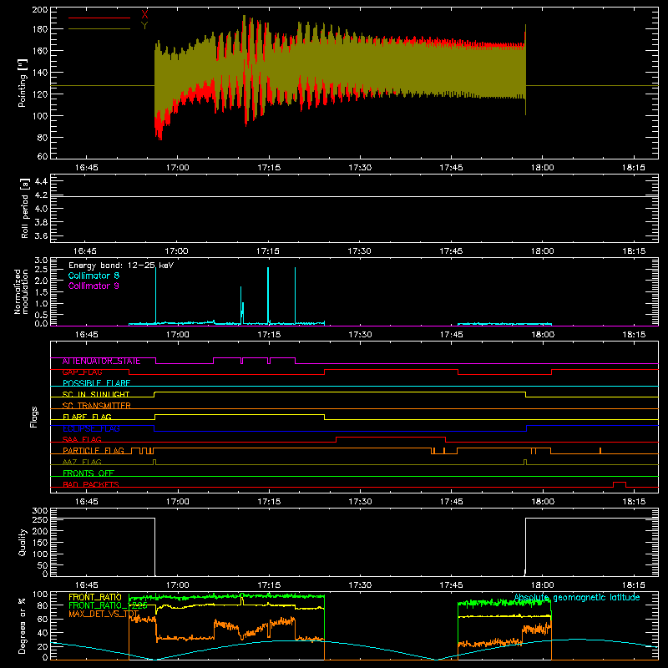The height and width of the screenshot is (668, 668).
Task: Click the raised SAA_FLAG segment
Action: (x=391, y=439)
